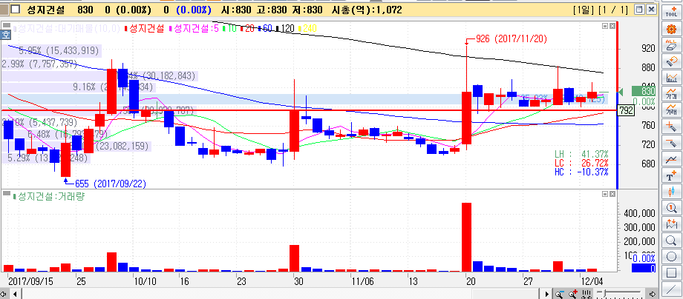Select the trend line chart tool
Screen dimensions: 683x299
pos(672,159)
